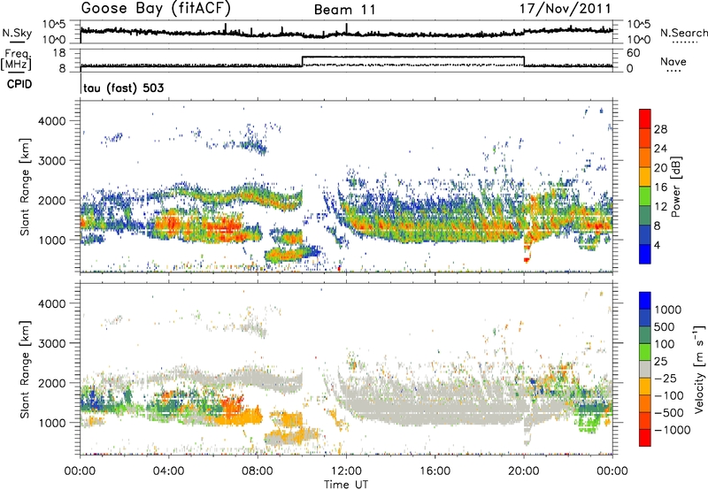The image size is (708, 490).
Task: Select the "20:00" time tick label
Action: [523, 471]
